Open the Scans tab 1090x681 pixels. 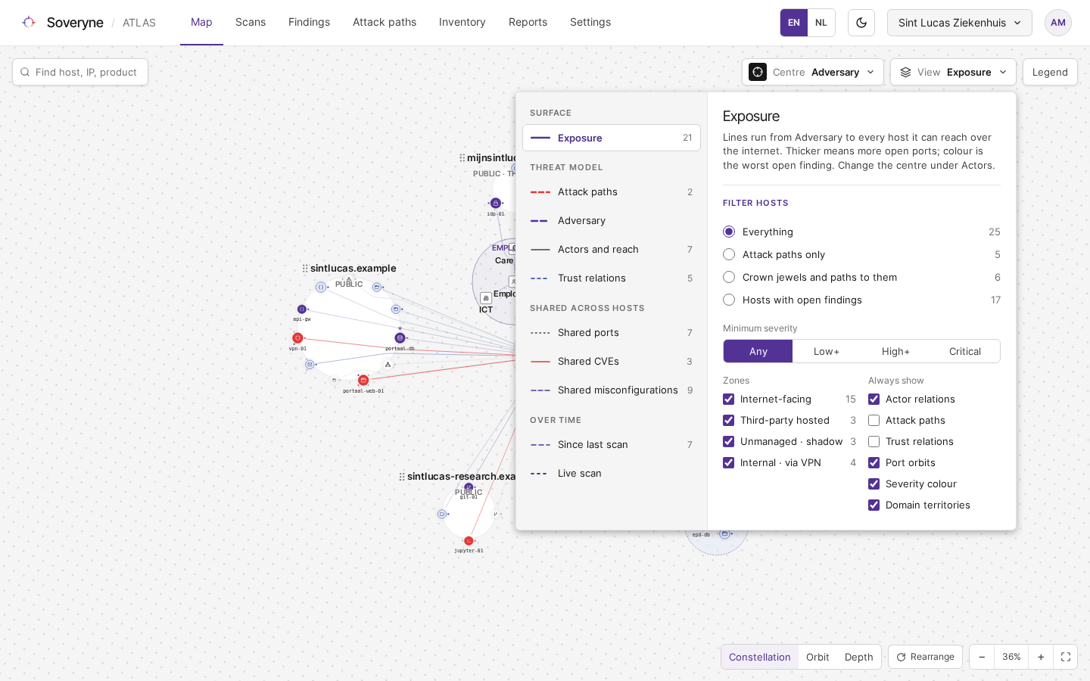(251, 23)
